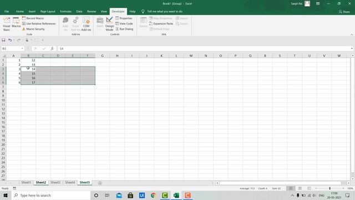Expand the Undo history dropdown
This screenshot has width=355, height=200.
click(x=14, y=40)
